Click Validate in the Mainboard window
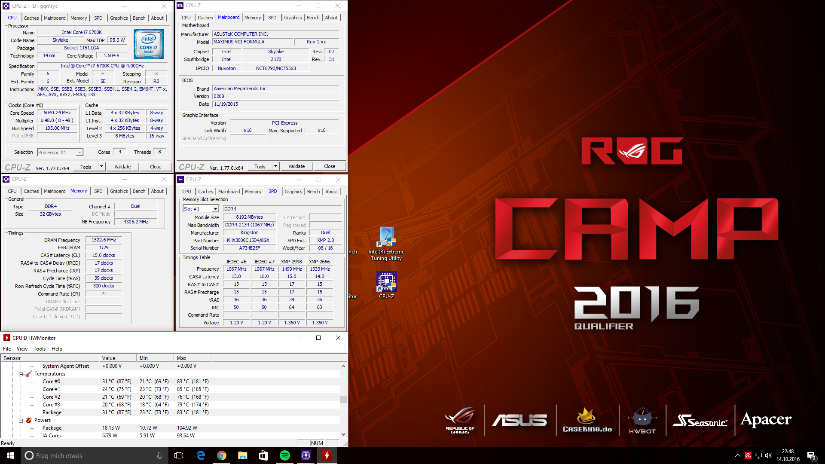Image resolution: width=825 pixels, height=464 pixels. click(x=296, y=166)
